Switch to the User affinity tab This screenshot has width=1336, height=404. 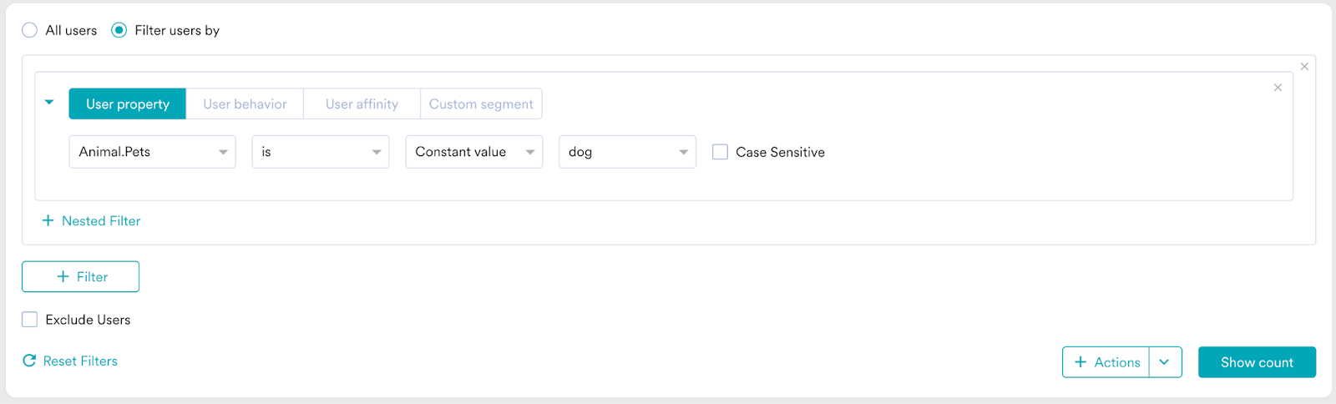(362, 104)
